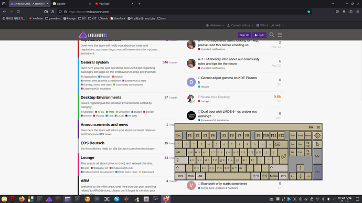
Task: Click right arrow key on virtual keyboard
Action: (x=308, y=176)
